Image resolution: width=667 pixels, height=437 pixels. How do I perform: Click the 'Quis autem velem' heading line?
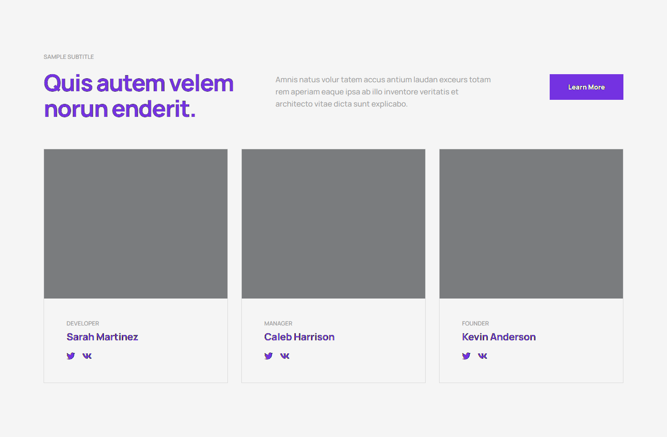point(138,84)
